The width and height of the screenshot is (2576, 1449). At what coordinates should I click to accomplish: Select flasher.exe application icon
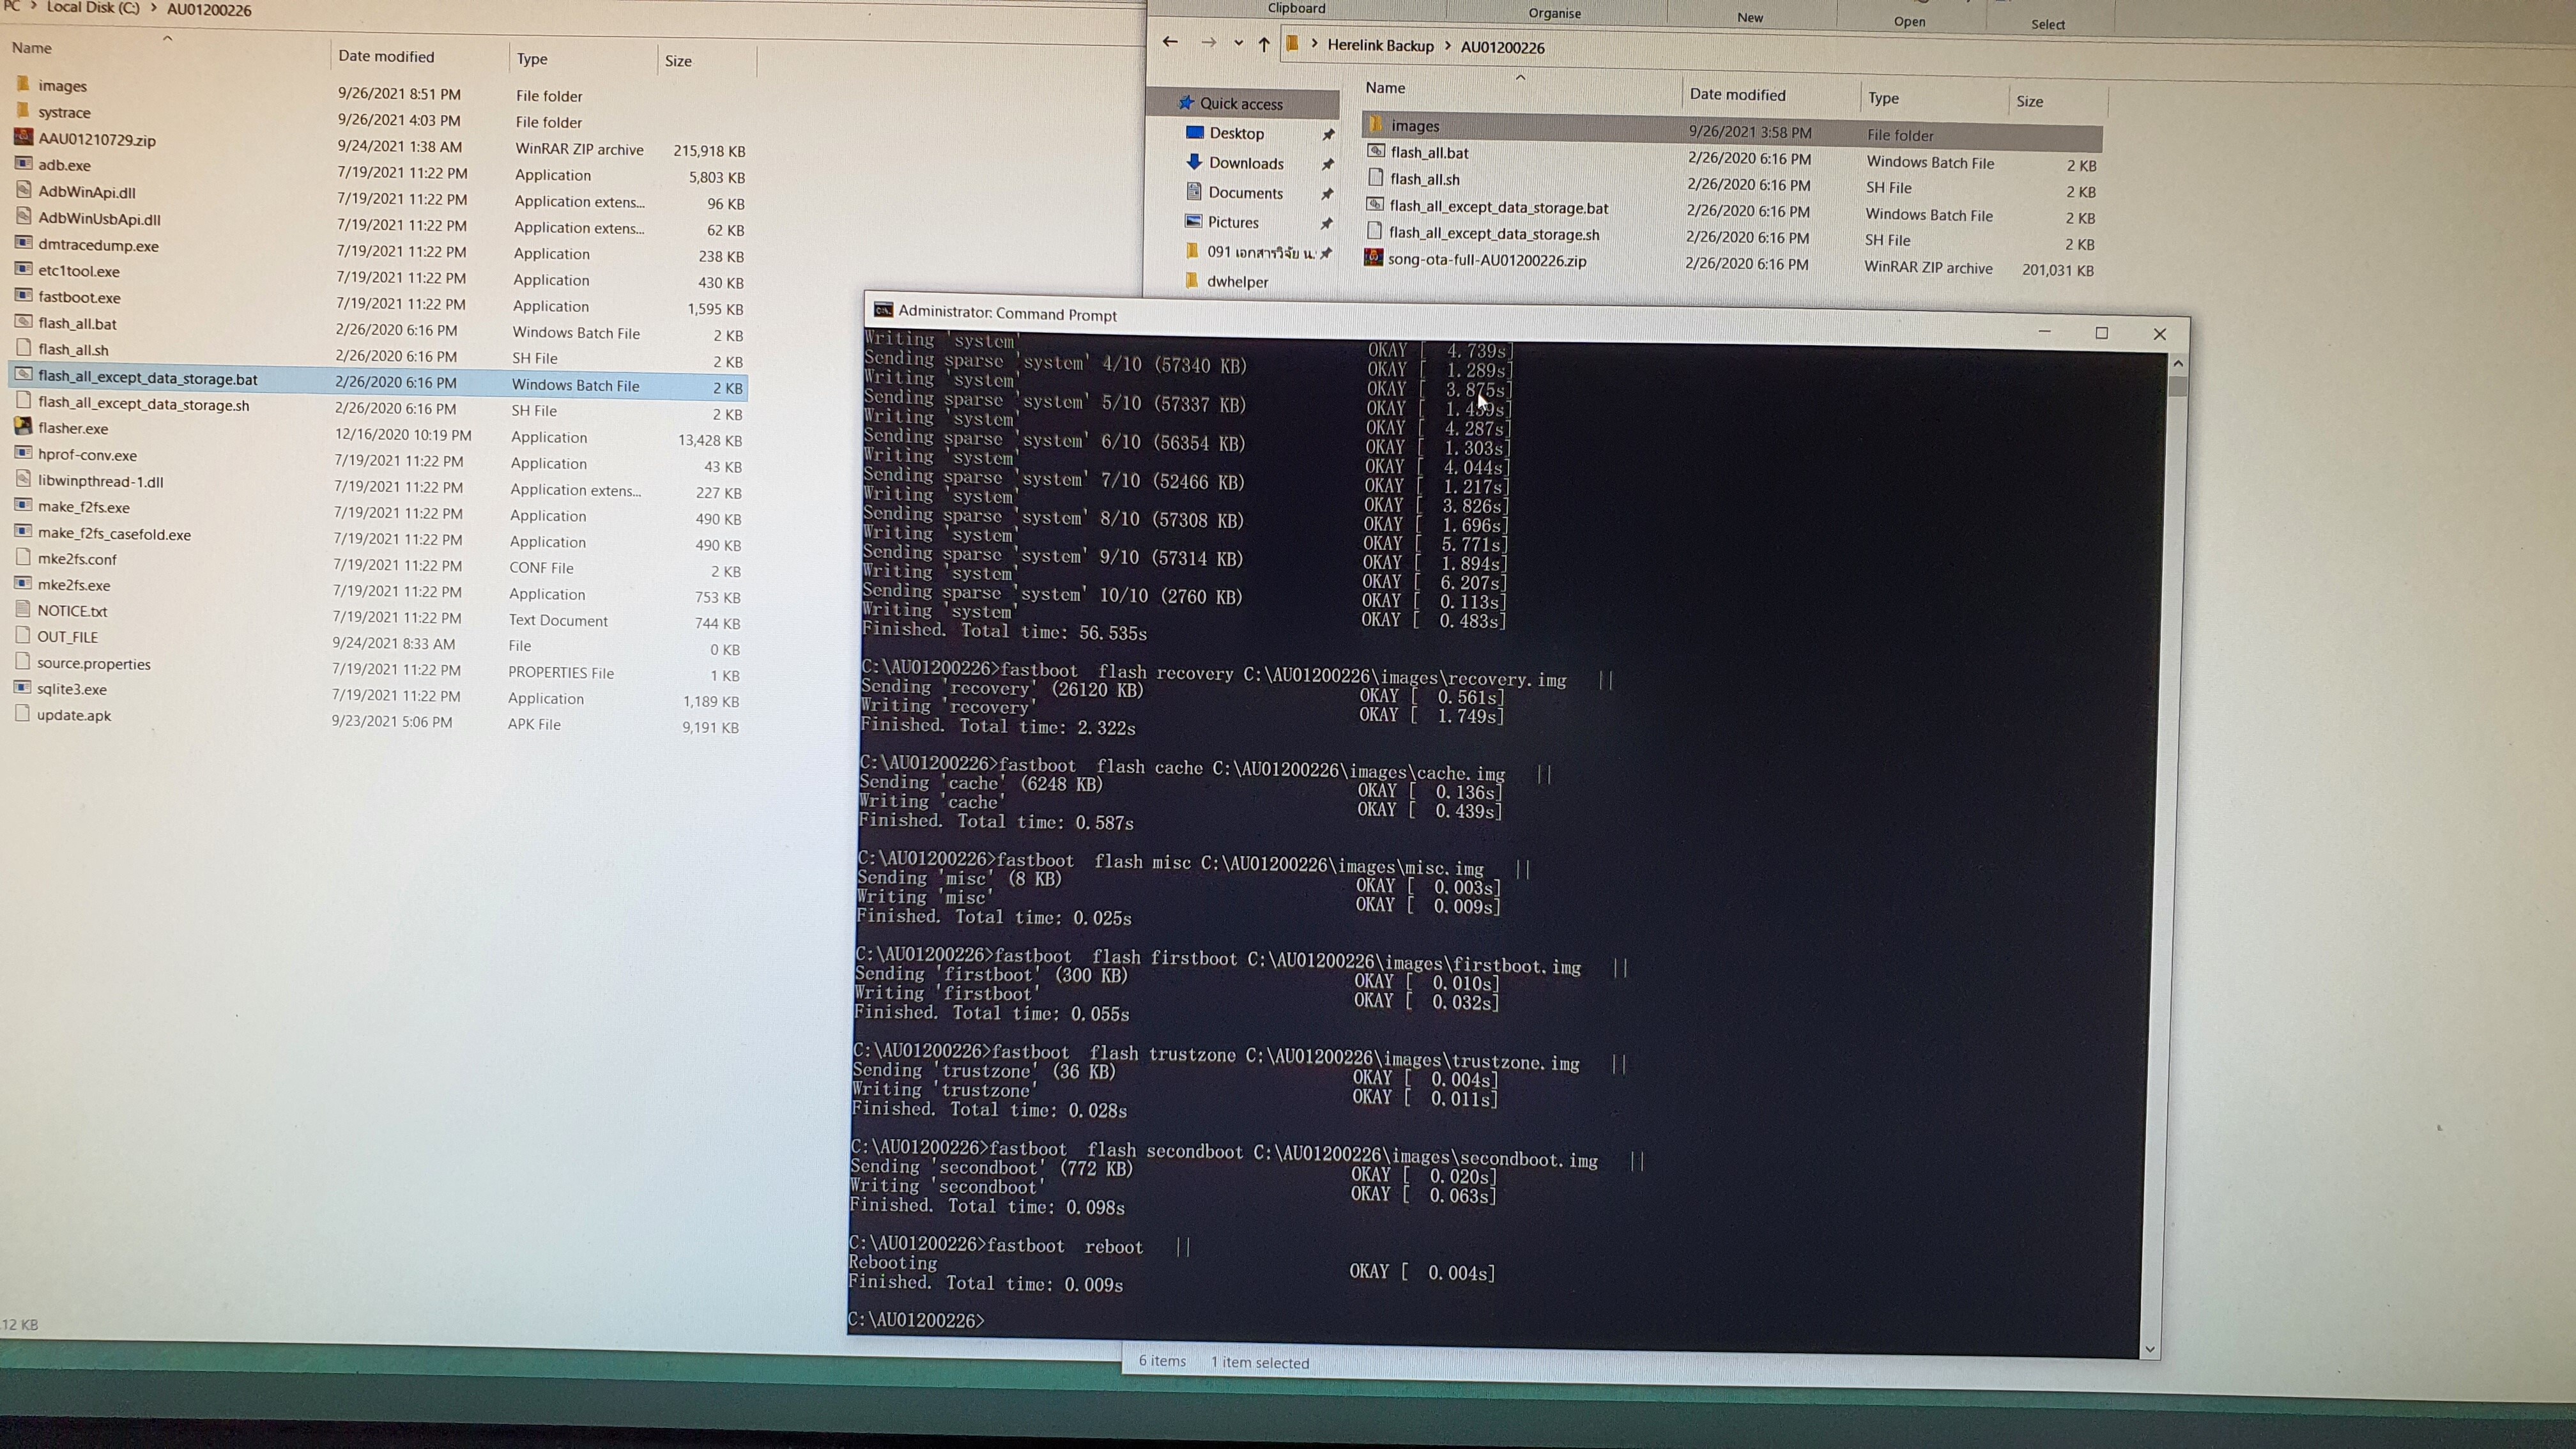23,427
